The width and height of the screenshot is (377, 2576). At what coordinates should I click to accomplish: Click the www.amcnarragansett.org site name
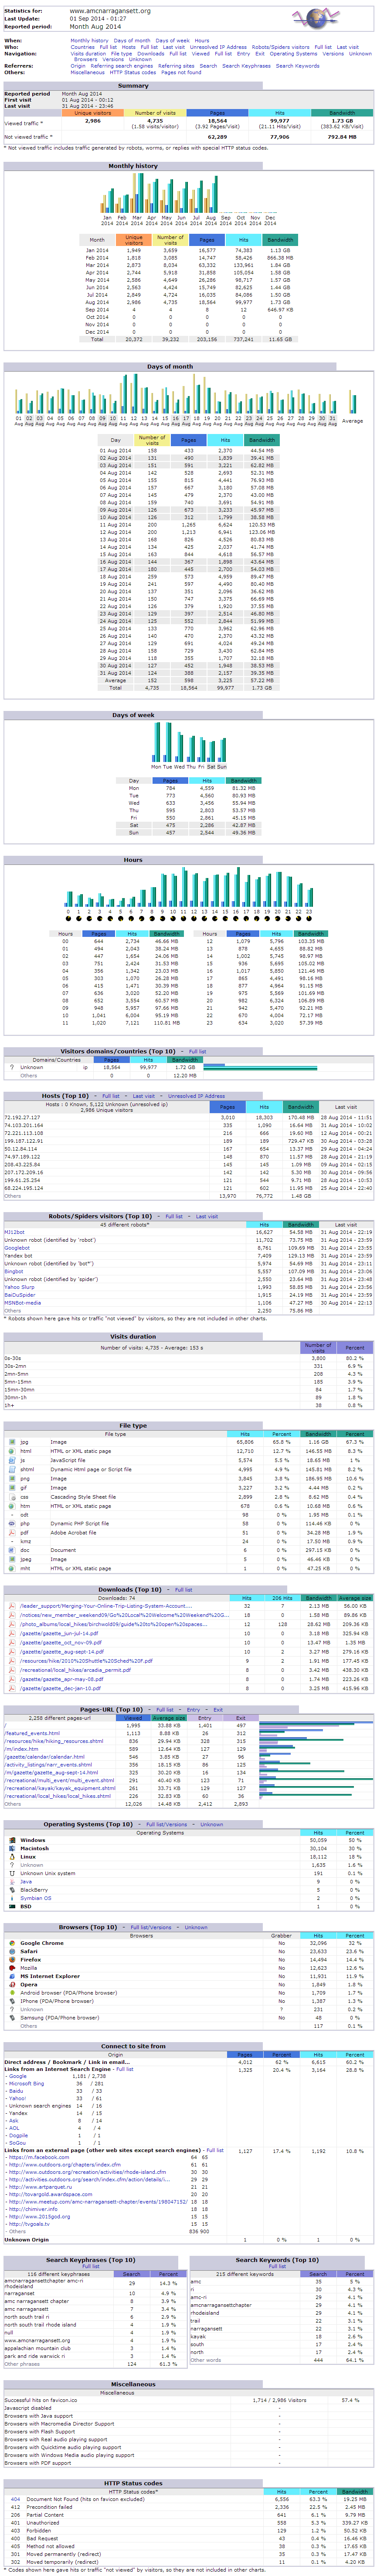tap(110, 11)
